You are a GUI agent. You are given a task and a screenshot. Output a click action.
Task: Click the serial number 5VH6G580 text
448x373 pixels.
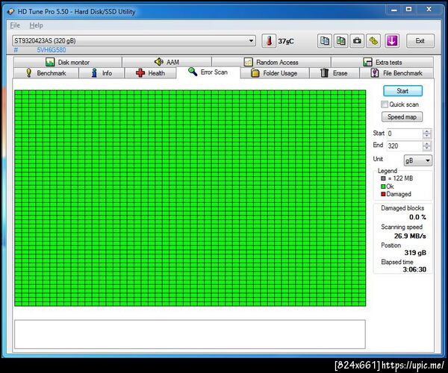tap(51, 50)
